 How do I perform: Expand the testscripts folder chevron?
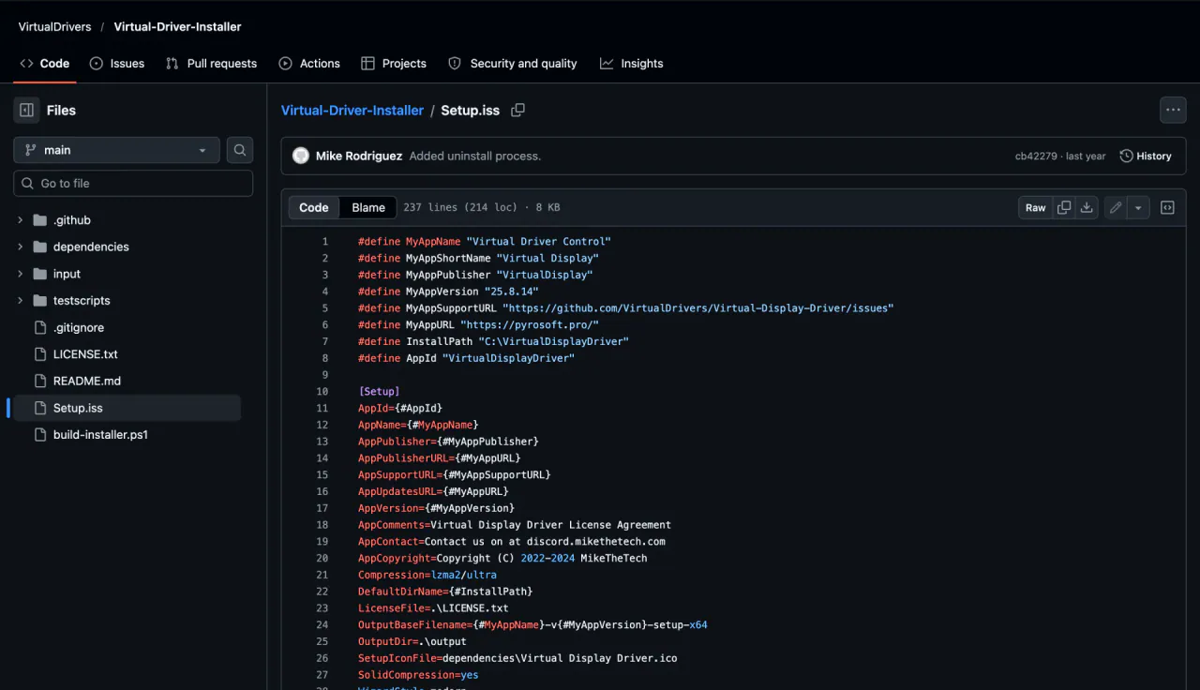[x=20, y=301]
